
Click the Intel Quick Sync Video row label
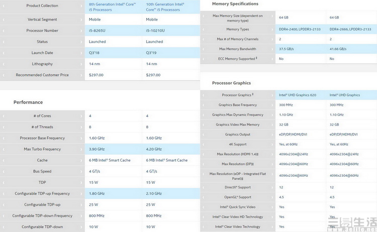(238, 207)
